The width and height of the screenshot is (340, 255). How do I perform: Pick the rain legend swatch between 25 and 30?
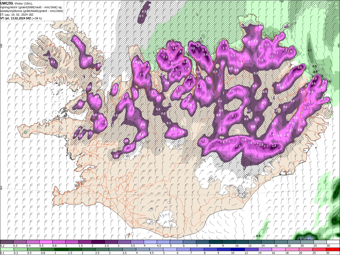319,249
